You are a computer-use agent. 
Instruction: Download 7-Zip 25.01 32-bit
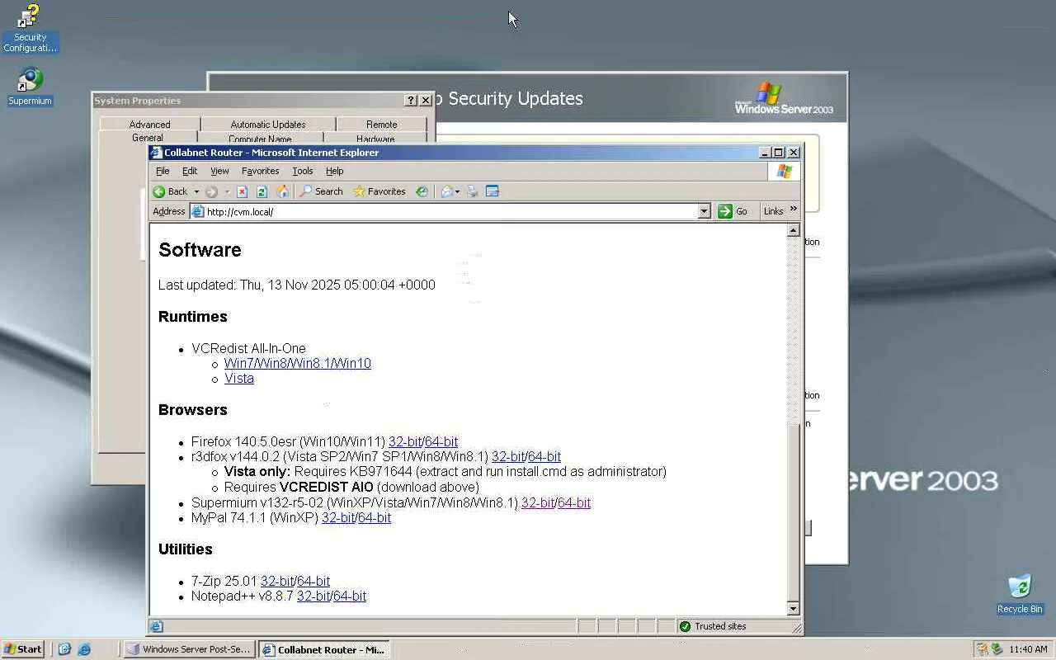(x=277, y=581)
